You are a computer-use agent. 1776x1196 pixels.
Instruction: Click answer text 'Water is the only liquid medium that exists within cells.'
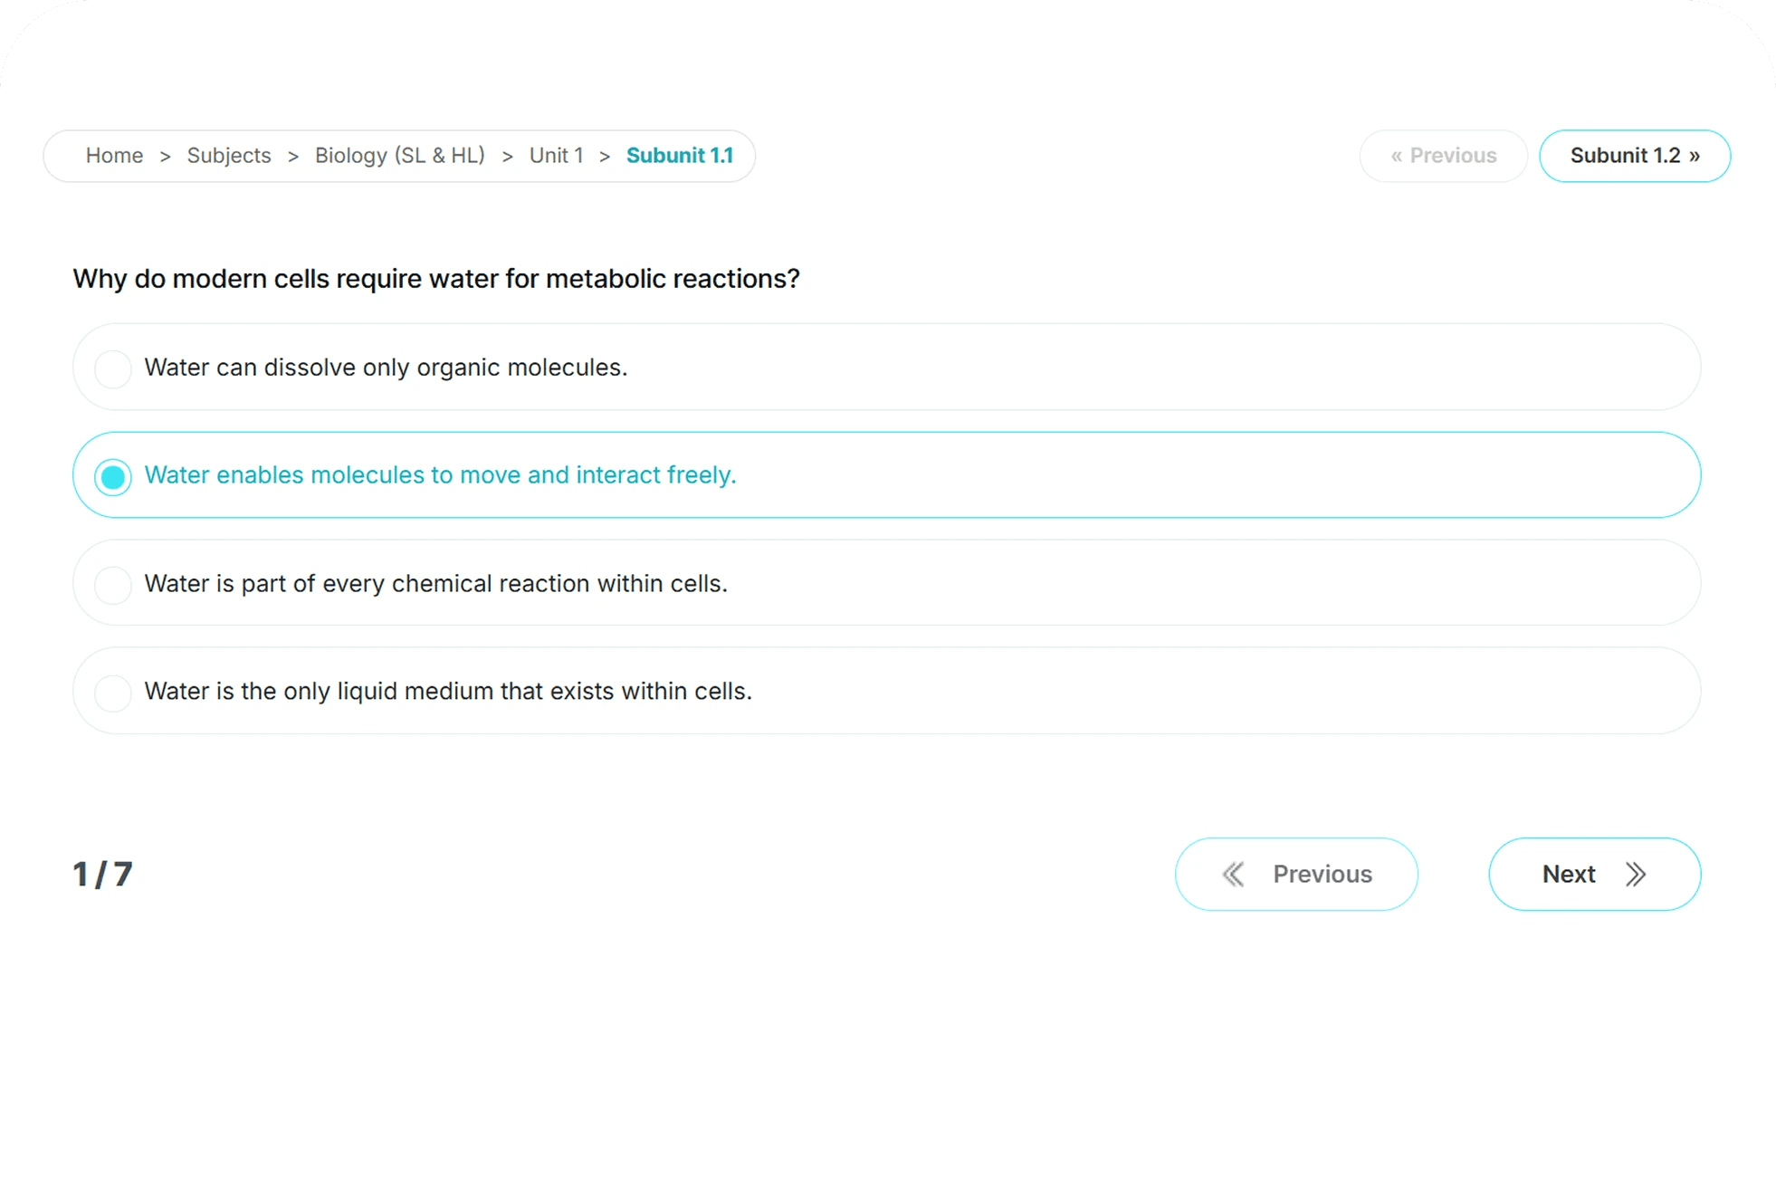tap(448, 691)
